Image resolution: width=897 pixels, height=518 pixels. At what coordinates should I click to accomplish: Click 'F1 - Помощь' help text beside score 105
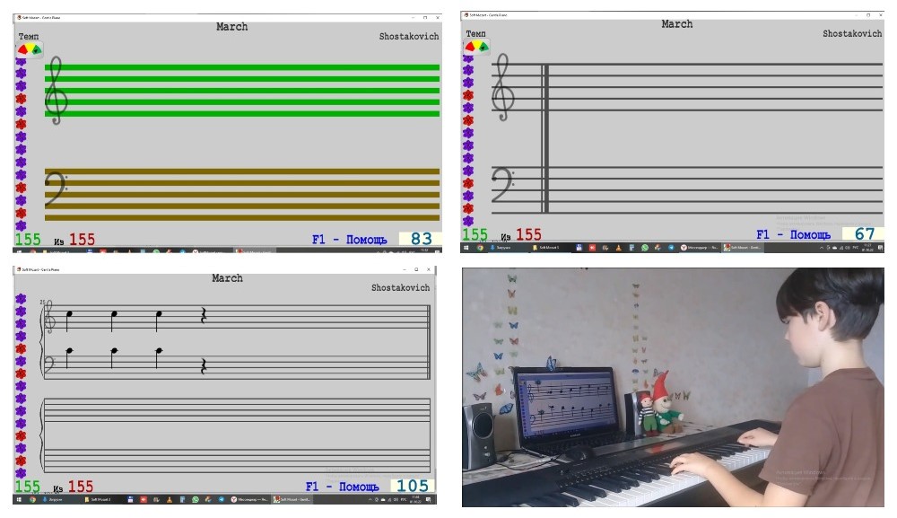342,487
